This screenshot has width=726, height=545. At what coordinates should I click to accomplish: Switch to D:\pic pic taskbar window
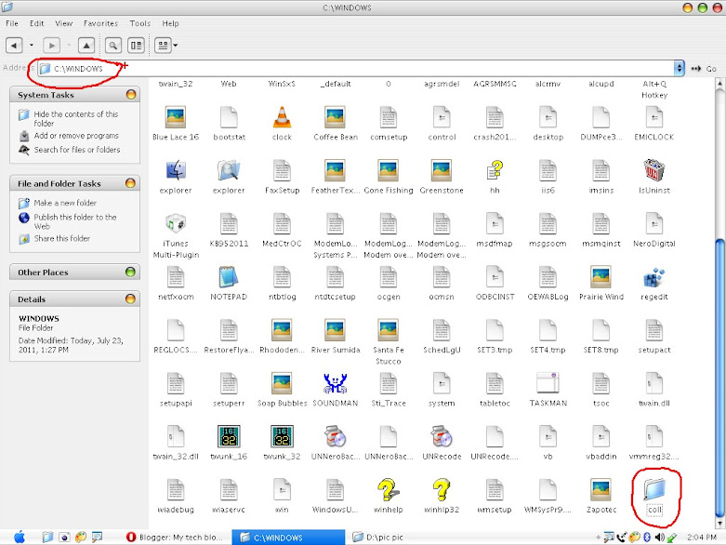coord(377,538)
